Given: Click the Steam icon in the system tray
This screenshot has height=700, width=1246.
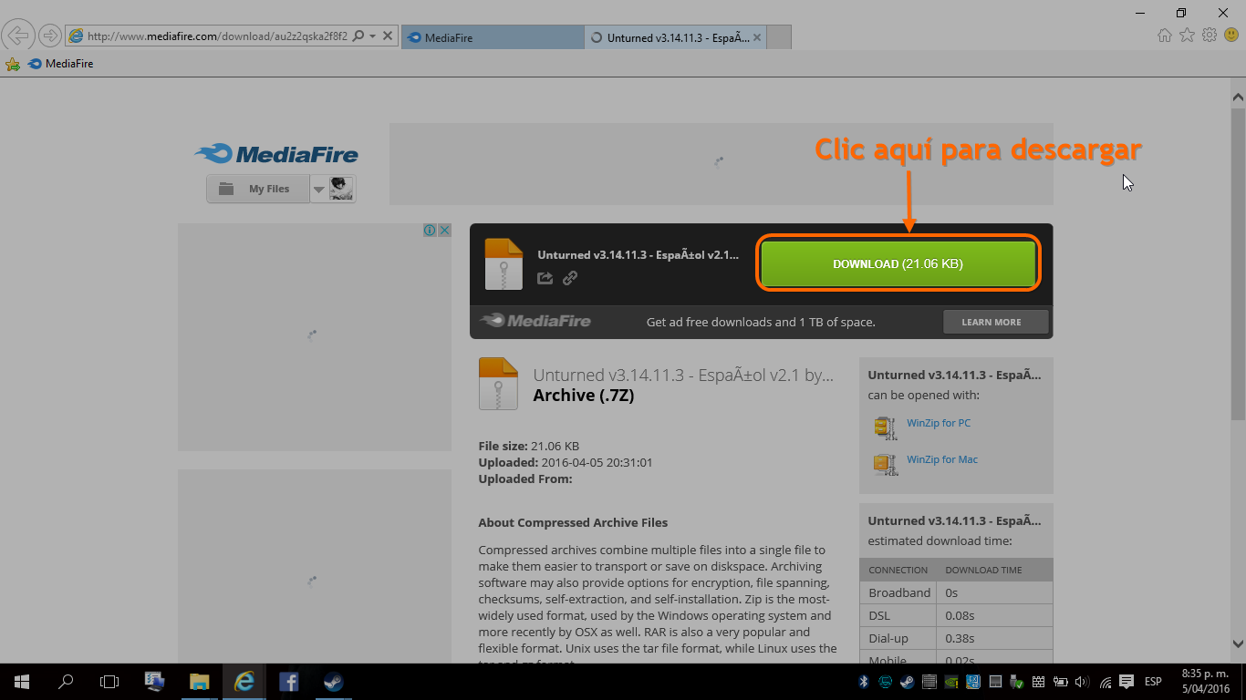Looking at the screenshot, I should 907,682.
